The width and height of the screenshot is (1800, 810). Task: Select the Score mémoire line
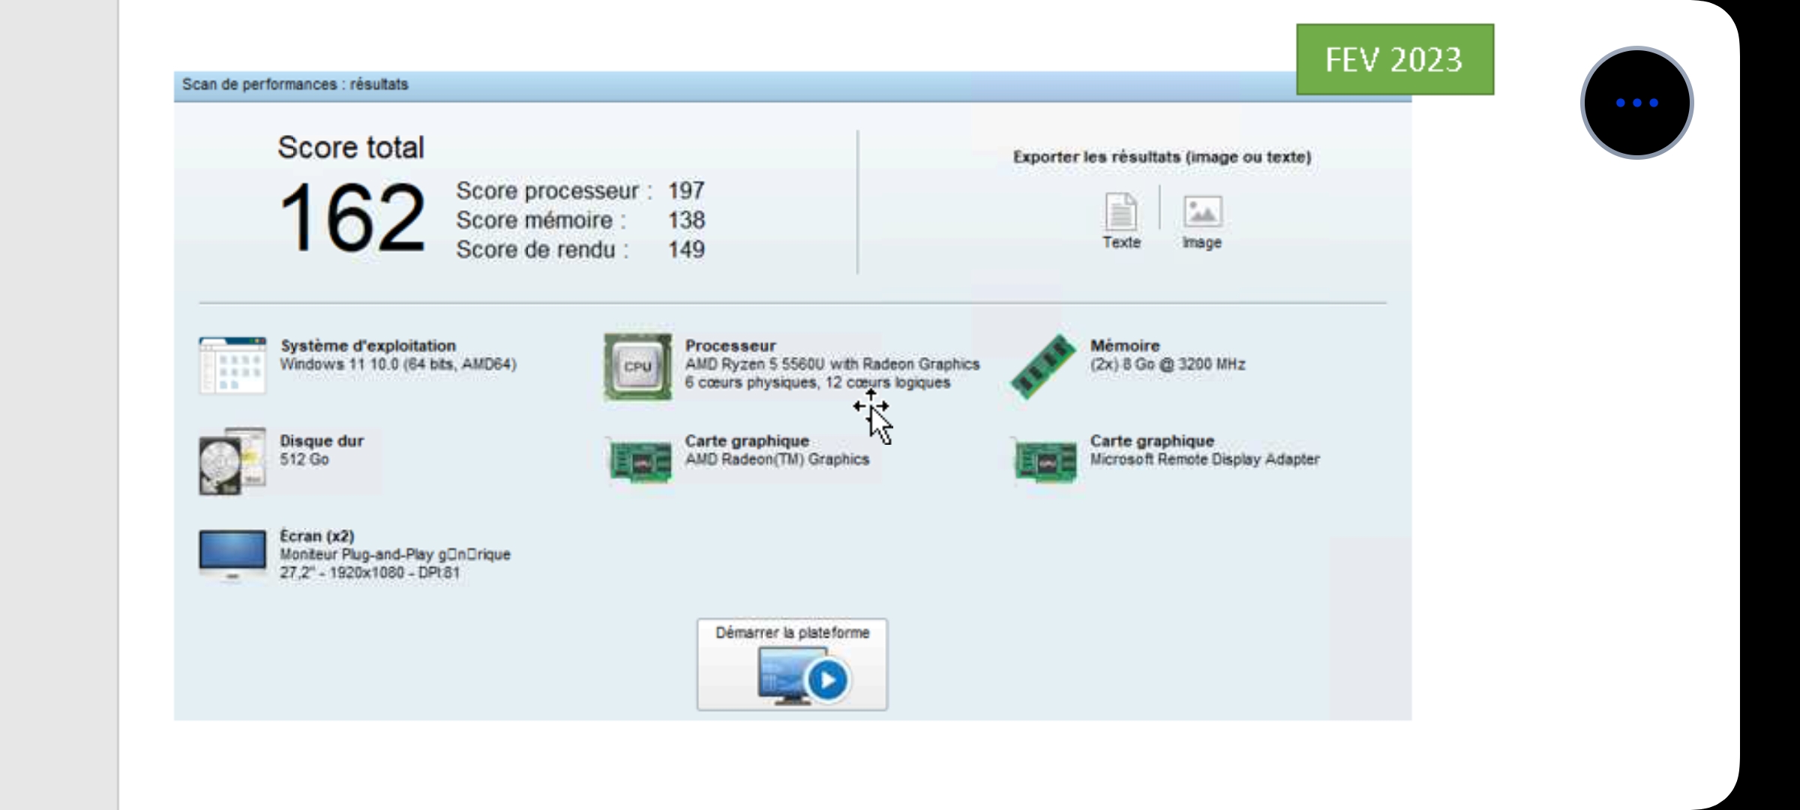click(579, 220)
